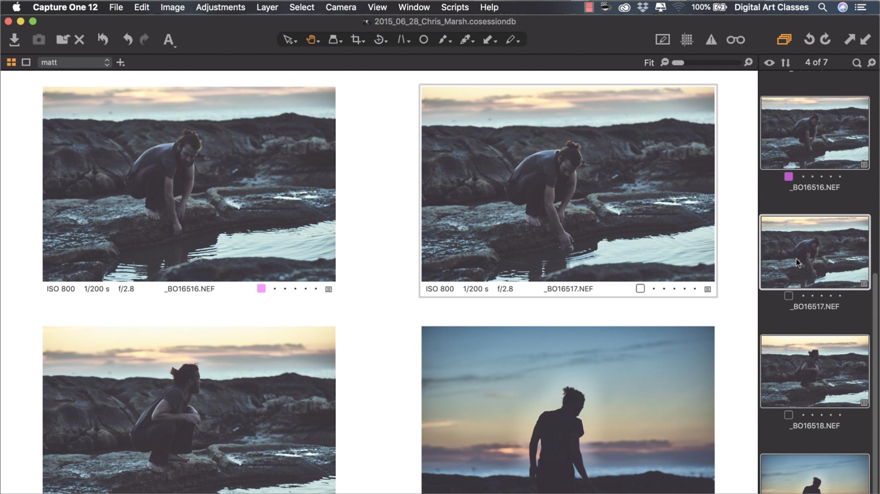Select the Draw mask brush tool
Viewport: 880px width, 494px height.
click(x=444, y=40)
